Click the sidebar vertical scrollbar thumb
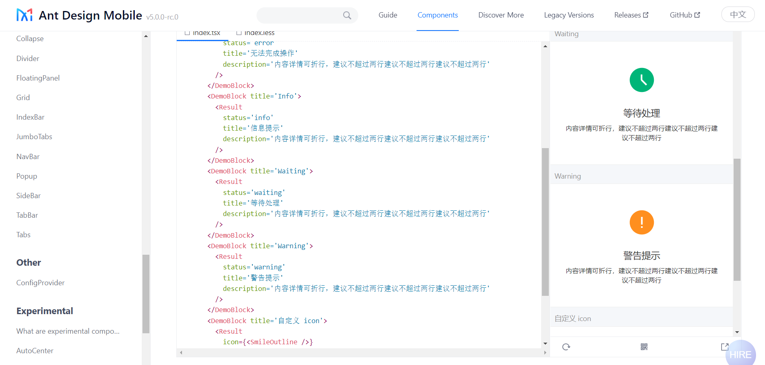This screenshot has height=365, width=765. pos(146,294)
